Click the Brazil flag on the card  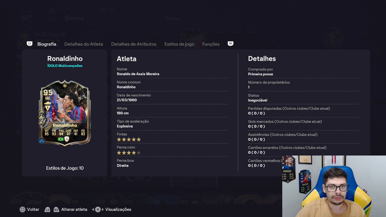click(x=60, y=139)
